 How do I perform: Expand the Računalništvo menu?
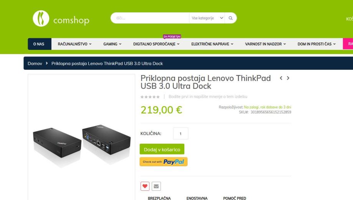(x=75, y=44)
